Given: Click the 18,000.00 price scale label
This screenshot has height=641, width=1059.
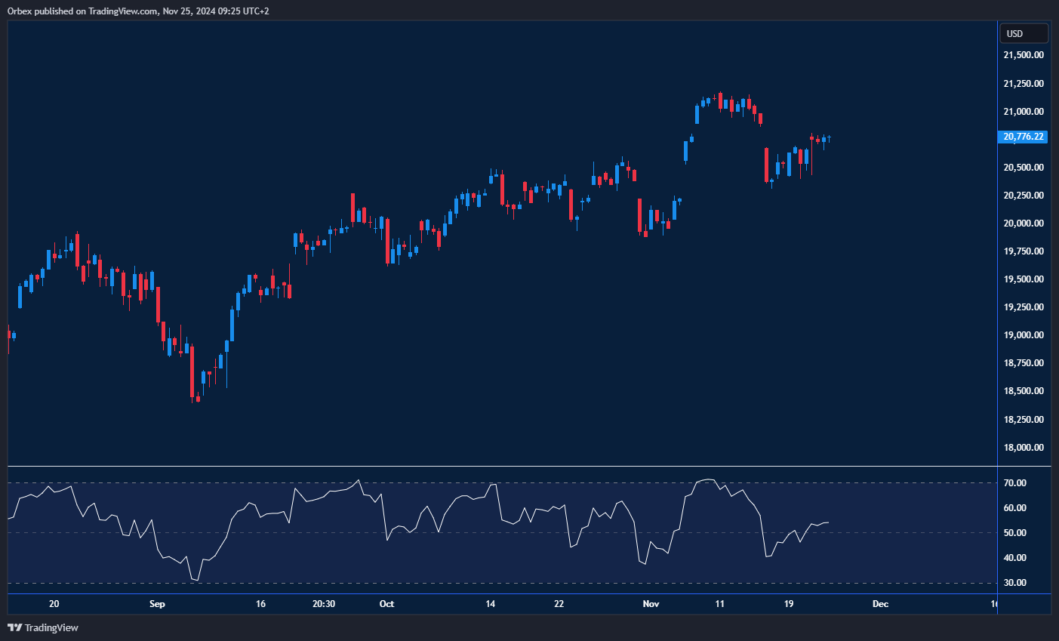Looking at the screenshot, I should point(1024,448).
